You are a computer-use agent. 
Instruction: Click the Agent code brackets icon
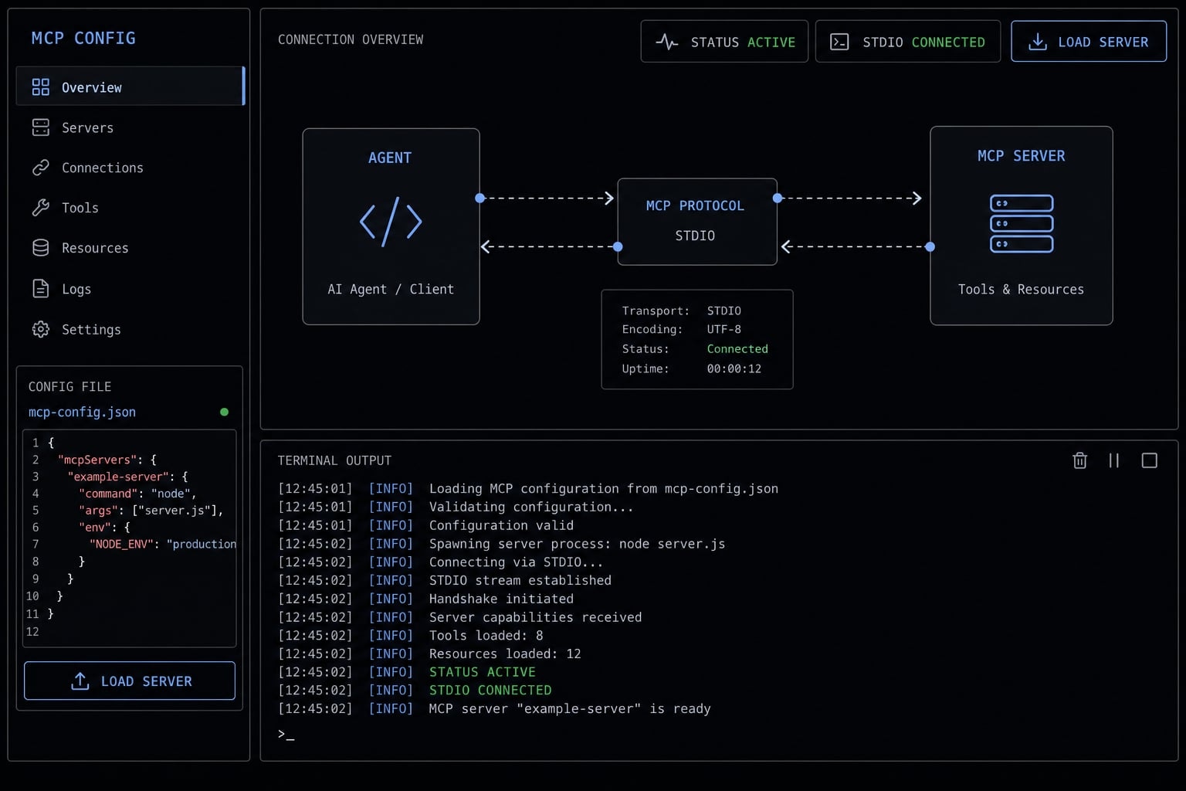coord(391,222)
